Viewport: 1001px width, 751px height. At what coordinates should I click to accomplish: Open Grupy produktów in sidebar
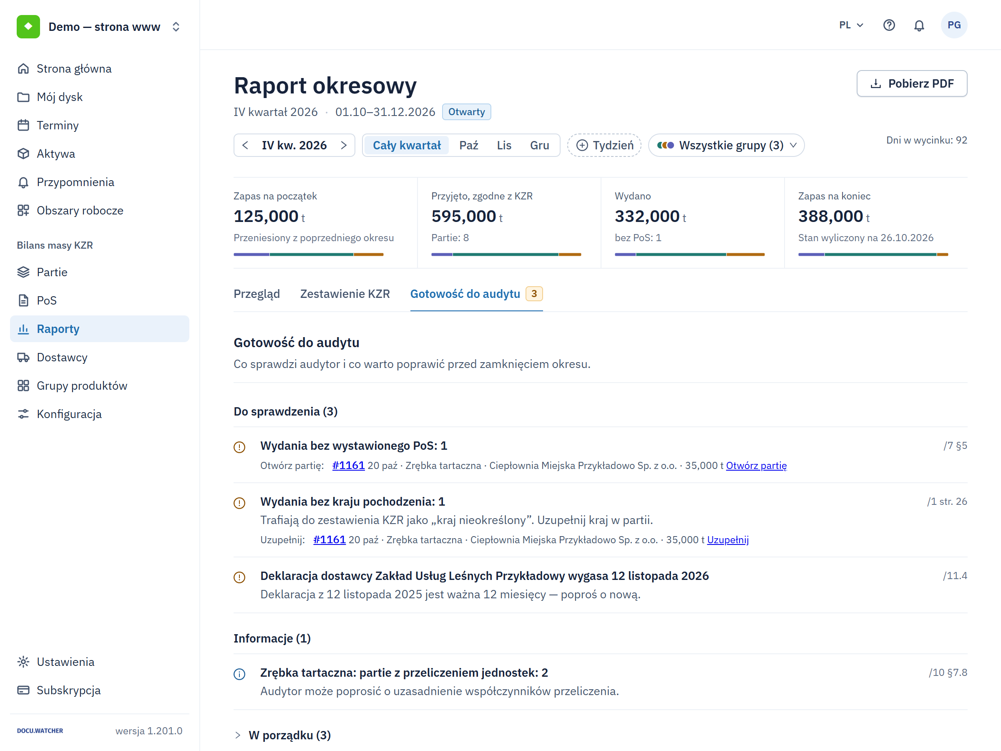(x=100, y=386)
